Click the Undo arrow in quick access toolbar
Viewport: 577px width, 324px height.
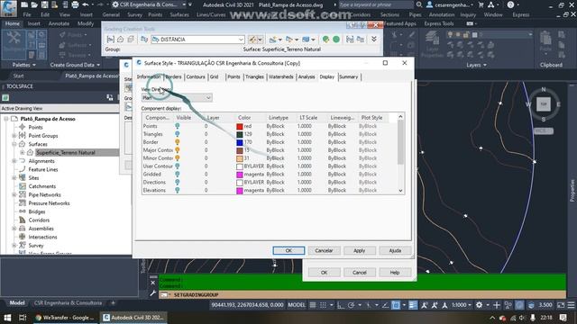coord(86,4)
